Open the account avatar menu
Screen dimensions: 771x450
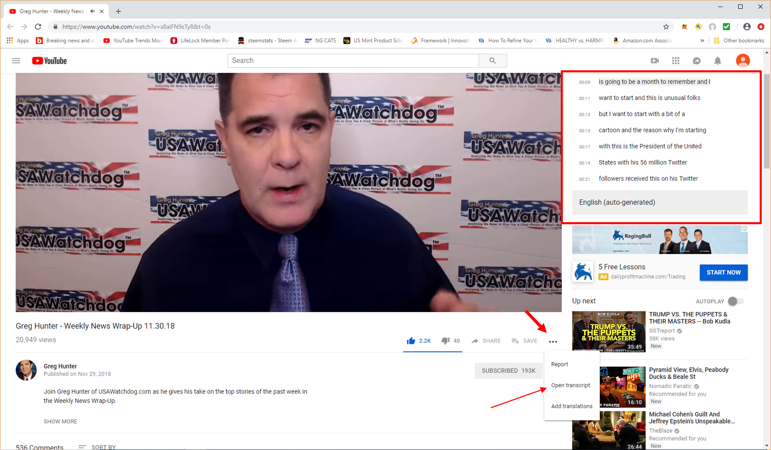(x=743, y=61)
